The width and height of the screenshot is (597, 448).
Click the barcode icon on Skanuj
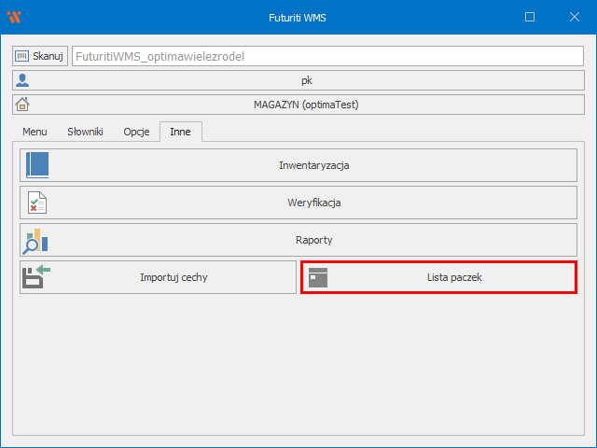point(22,56)
